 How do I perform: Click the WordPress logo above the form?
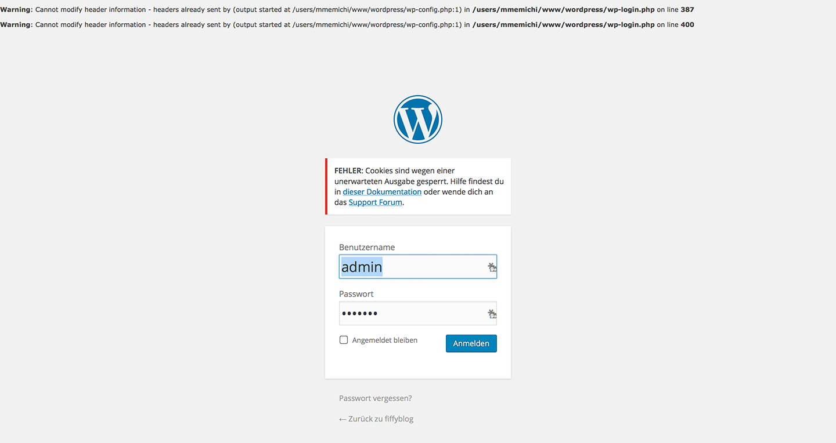pos(418,119)
